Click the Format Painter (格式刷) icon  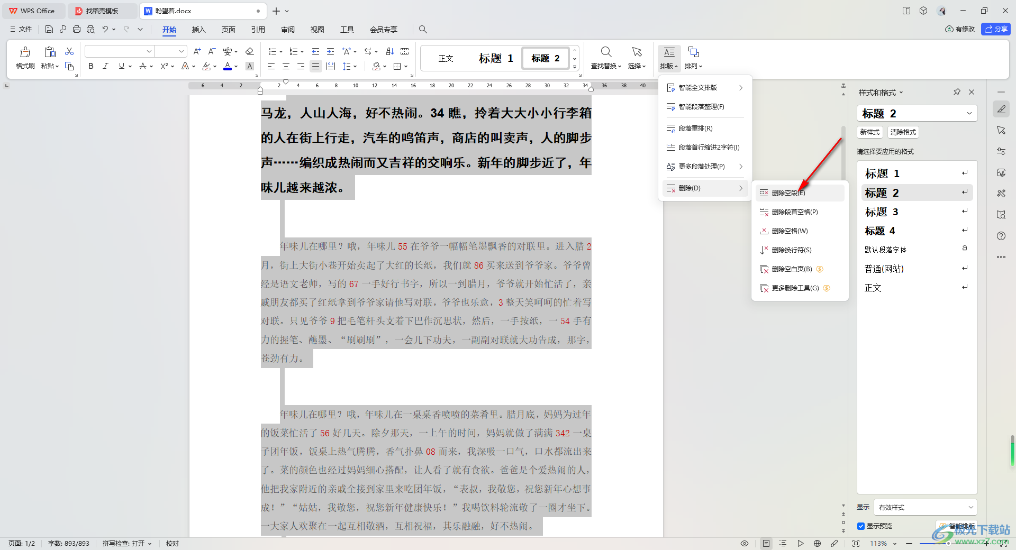click(25, 52)
